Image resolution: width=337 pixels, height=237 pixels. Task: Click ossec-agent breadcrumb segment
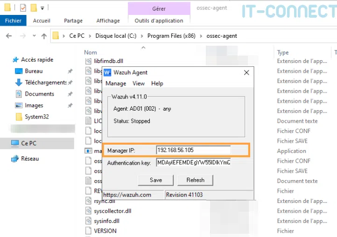[222, 36]
